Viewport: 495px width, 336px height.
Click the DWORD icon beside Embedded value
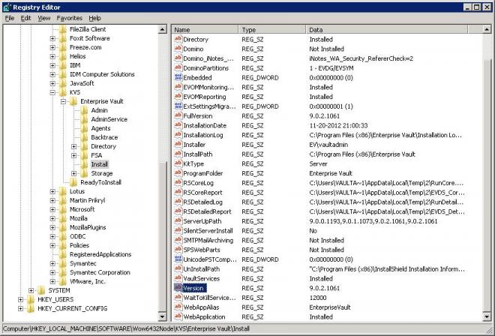click(178, 77)
